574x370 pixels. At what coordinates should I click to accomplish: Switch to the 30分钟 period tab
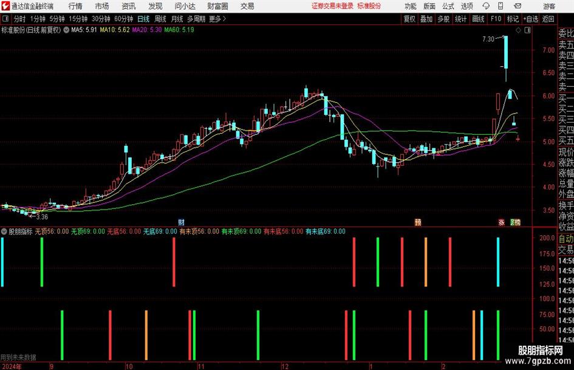point(101,19)
